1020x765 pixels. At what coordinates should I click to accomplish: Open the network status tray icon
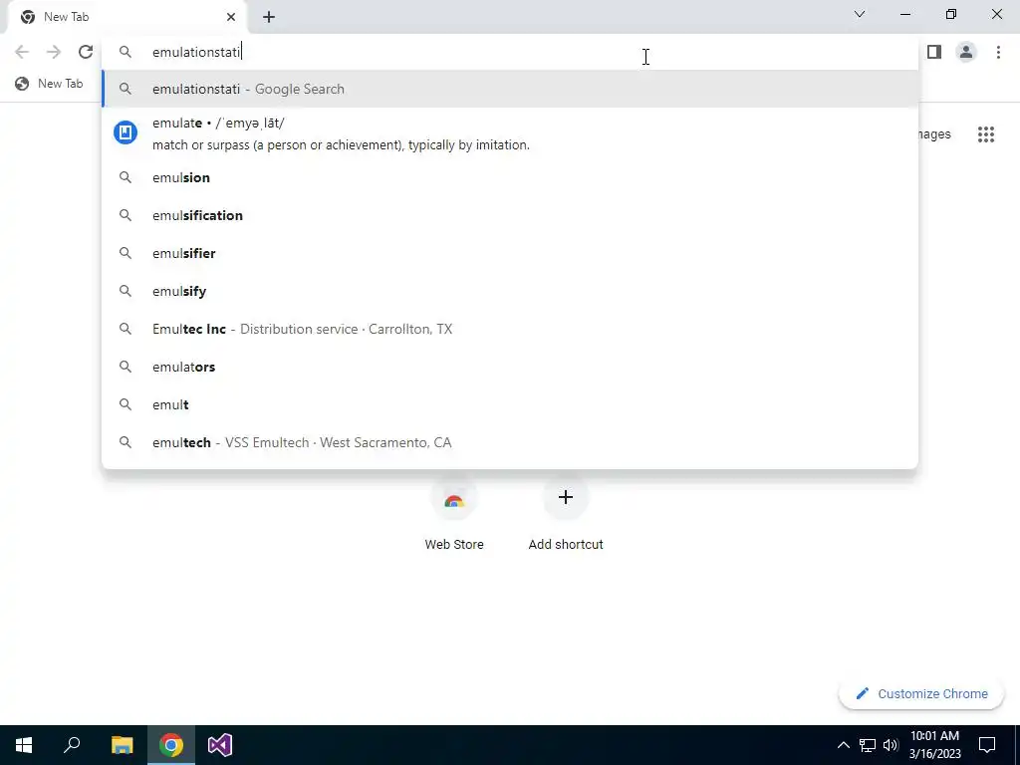tap(868, 745)
